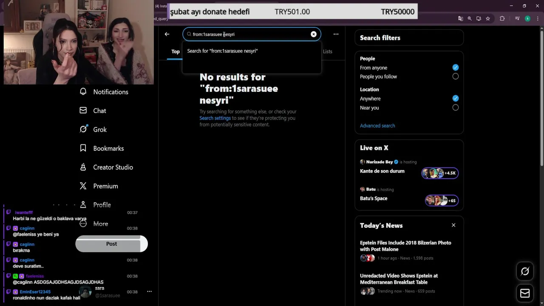Click the '1 hour ago · News · 1,598 posts' text
Image resolution: width=544 pixels, height=306 pixels.
[405, 258]
